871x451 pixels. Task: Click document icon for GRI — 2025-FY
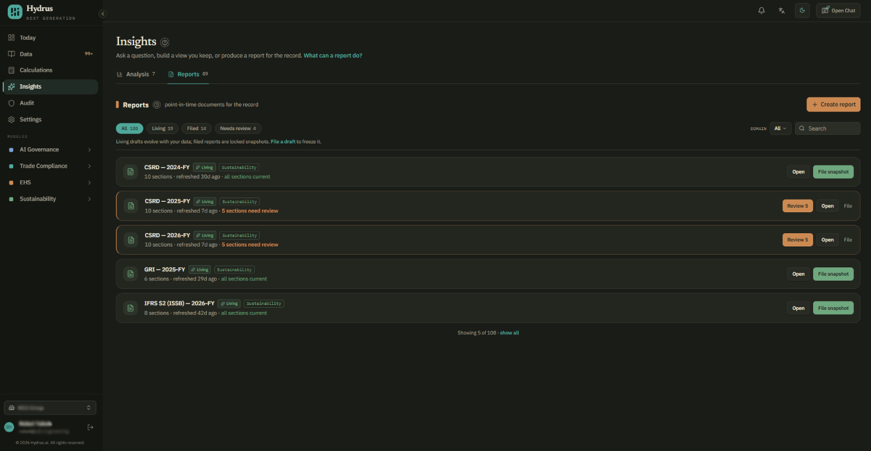point(130,274)
